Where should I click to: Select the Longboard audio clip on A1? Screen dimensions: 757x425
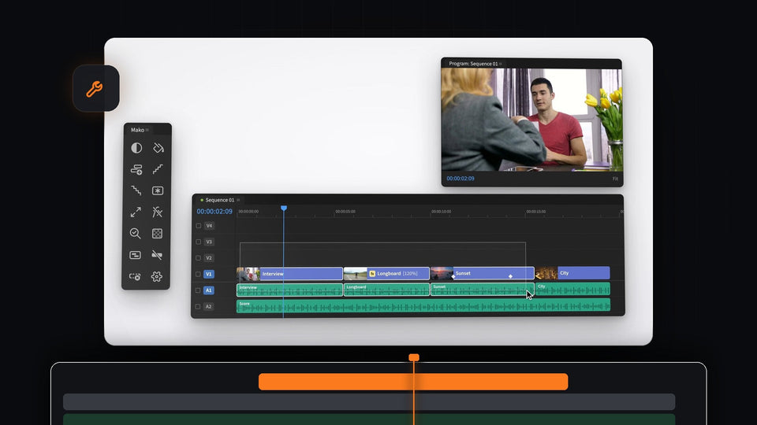[x=386, y=290]
